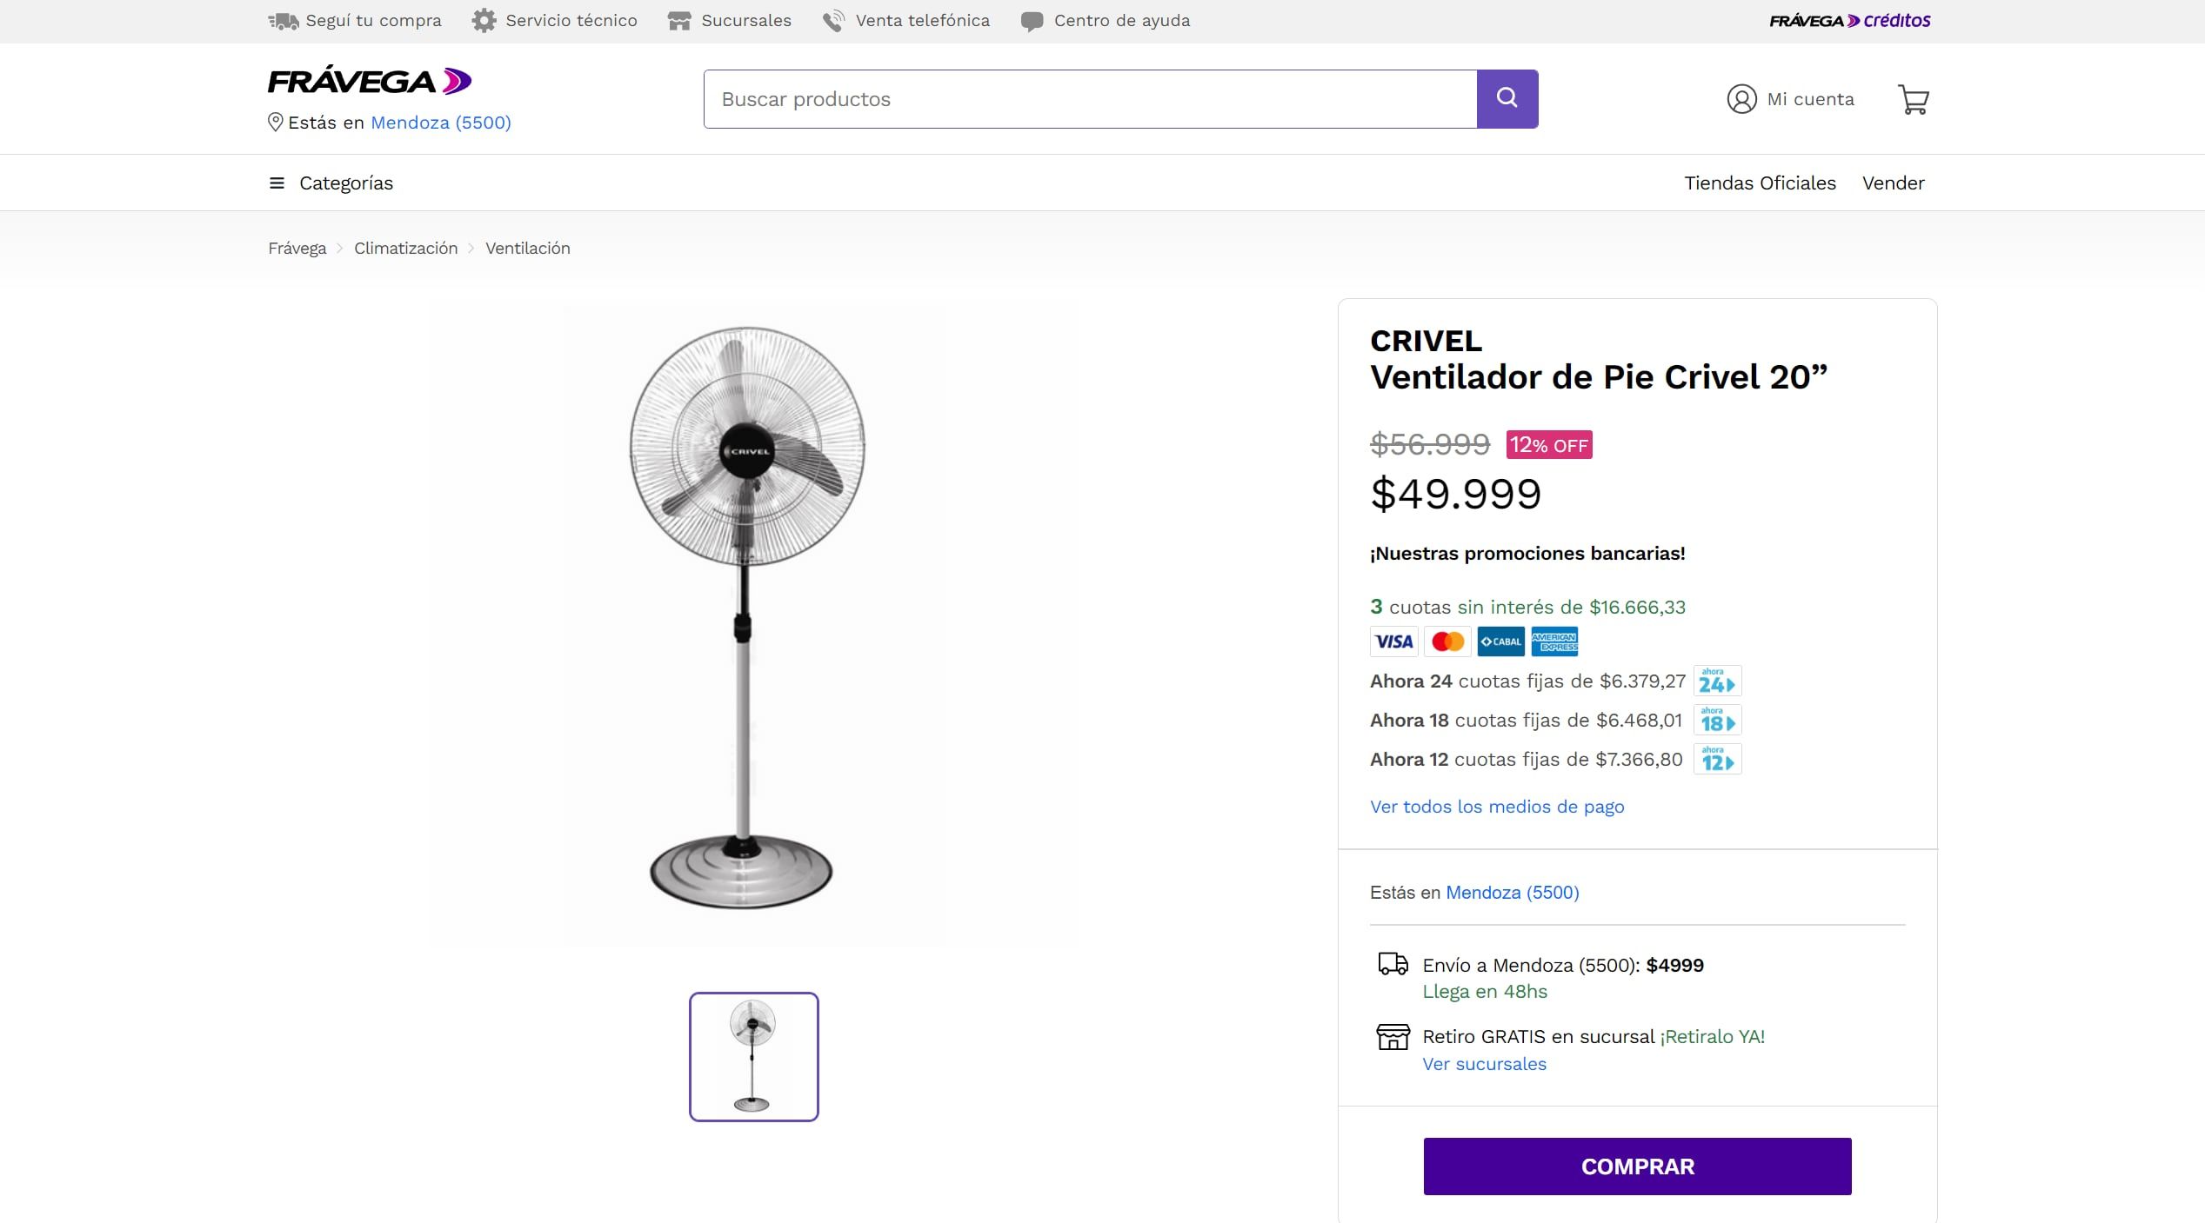The width and height of the screenshot is (2205, 1223).
Task: Click the Mastercard logo
Action: [1447, 641]
